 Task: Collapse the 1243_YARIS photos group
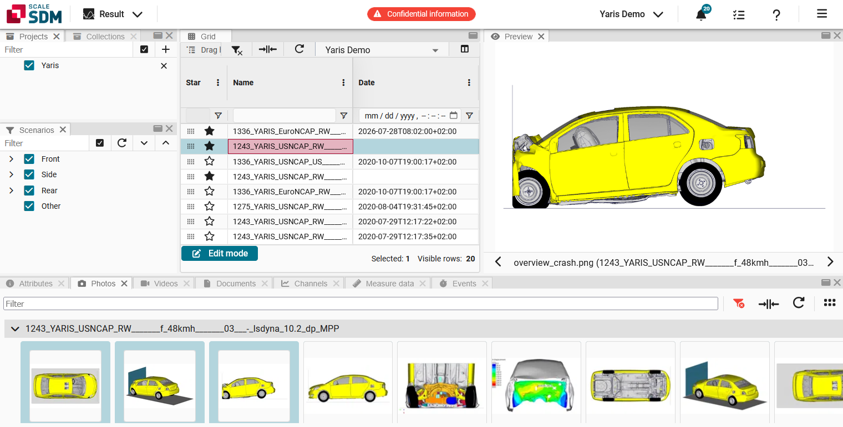[x=16, y=329]
